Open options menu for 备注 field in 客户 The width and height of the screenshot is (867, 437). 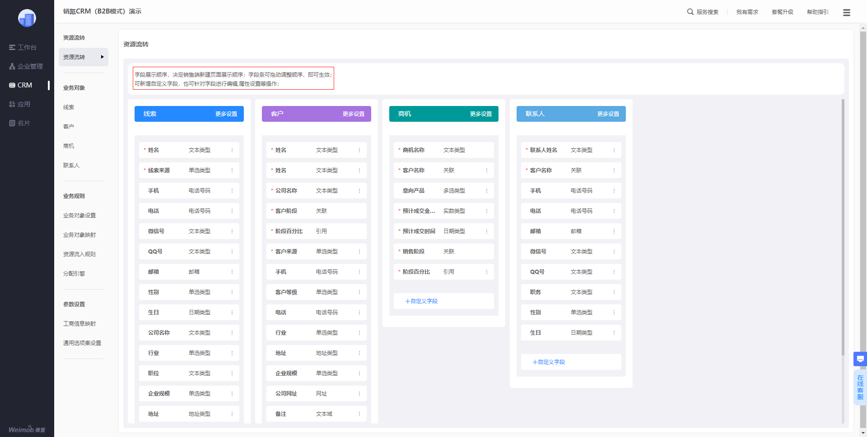point(359,414)
